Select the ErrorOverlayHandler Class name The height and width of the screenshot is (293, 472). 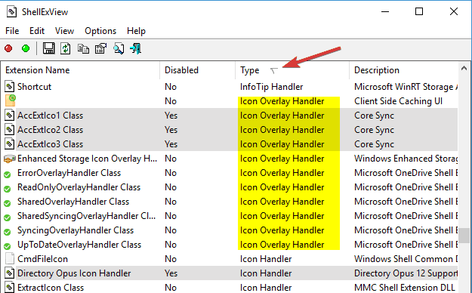tap(69, 173)
